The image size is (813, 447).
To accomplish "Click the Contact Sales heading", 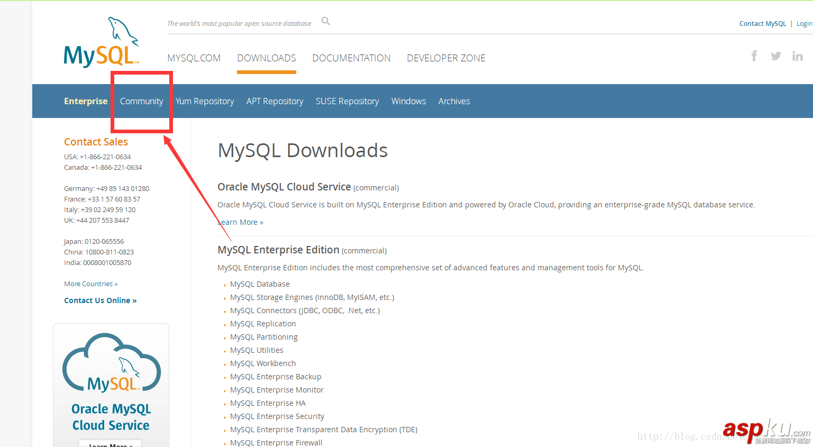I will coord(96,142).
